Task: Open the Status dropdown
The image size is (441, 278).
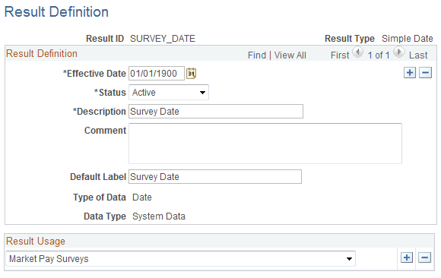Action: click(169, 92)
